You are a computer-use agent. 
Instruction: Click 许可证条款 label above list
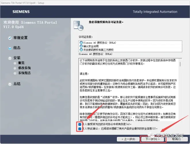(x=86, y=37)
